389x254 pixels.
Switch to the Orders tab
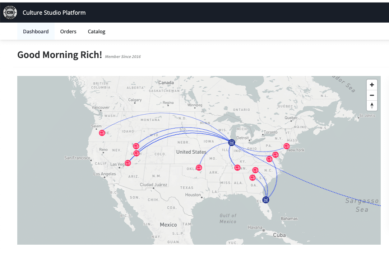point(68,32)
